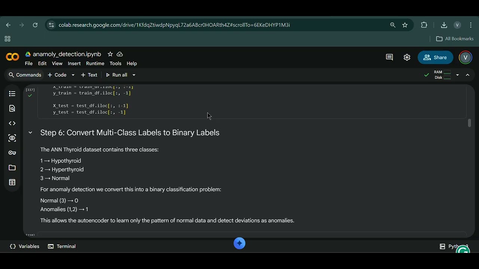Open the Code insert dropdown arrow
Screen dimensions: 479x269
pos(73,75)
